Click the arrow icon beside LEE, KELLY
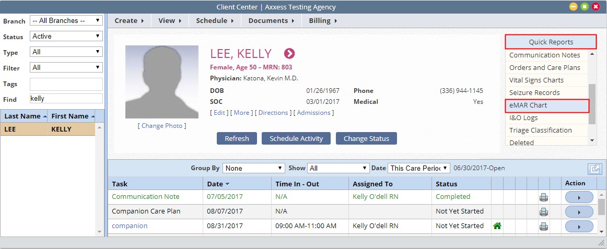Viewport: 607px width, 249px height. 289,53
